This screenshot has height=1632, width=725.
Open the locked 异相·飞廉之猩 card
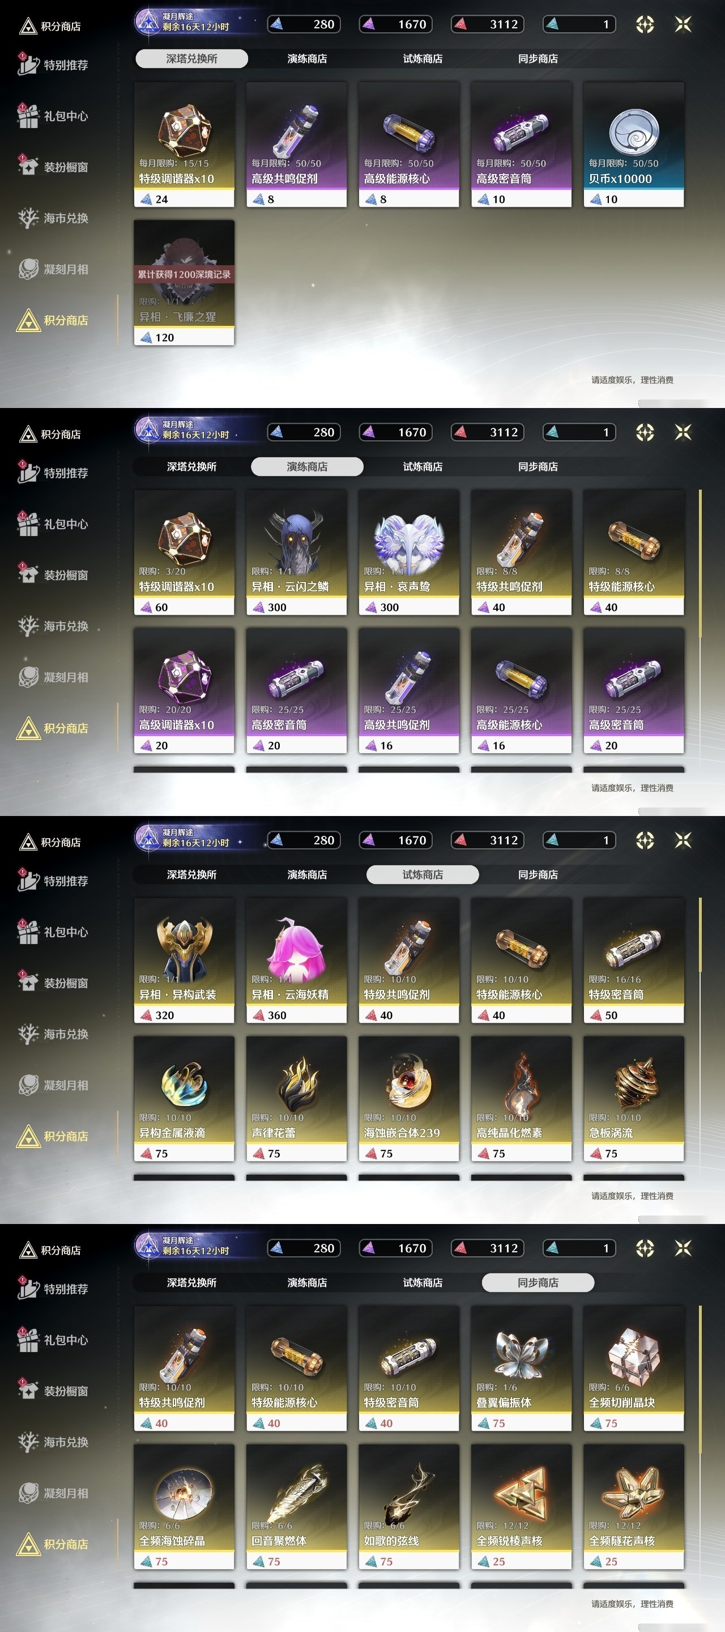184,283
